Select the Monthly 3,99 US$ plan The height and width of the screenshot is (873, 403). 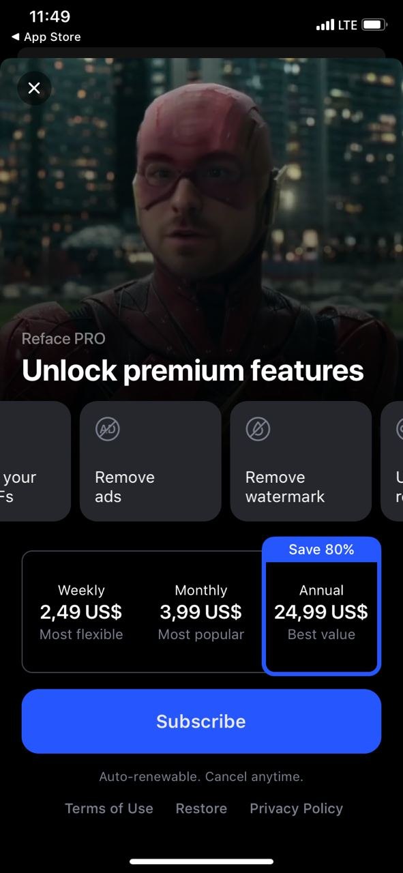201,612
